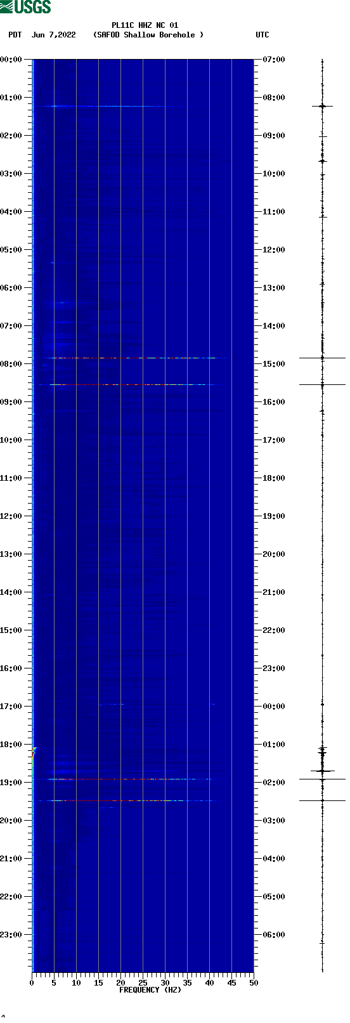Screen dimensions: 350x1023
Task: Click the 25 Hz frequency tick label
Action: (143, 983)
